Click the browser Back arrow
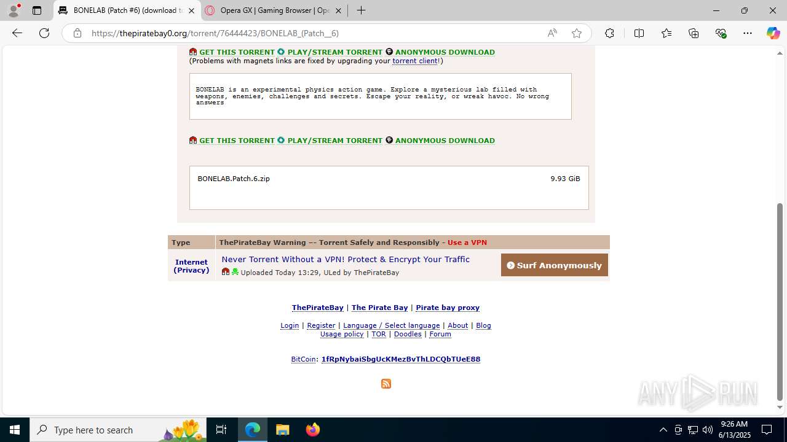 point(17,33)
